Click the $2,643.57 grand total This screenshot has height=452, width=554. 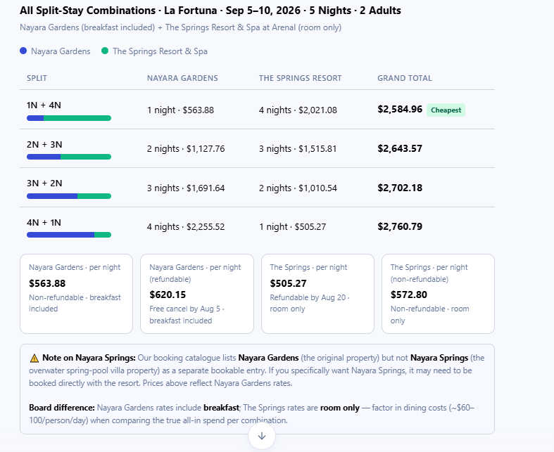click(400, 148)
